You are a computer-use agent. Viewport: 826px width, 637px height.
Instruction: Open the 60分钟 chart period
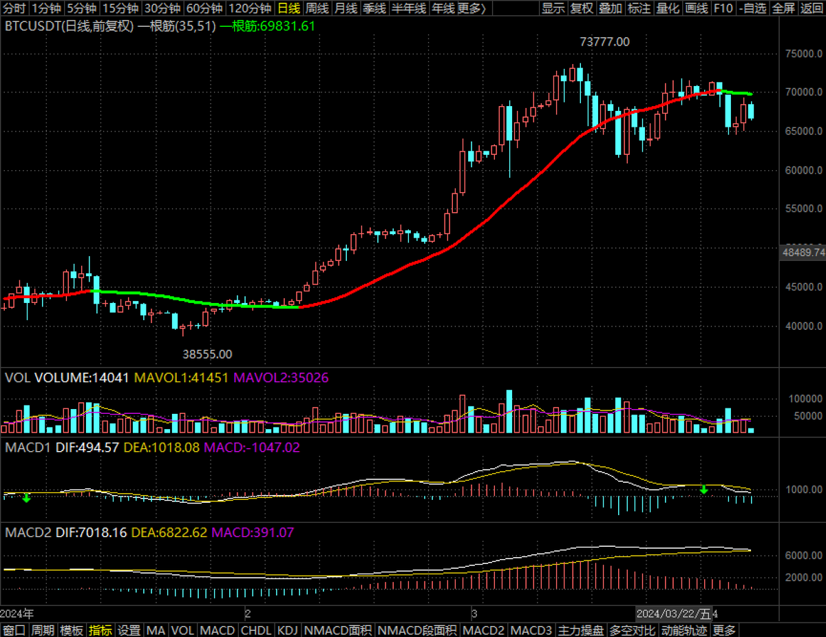[x=205, y=8]
